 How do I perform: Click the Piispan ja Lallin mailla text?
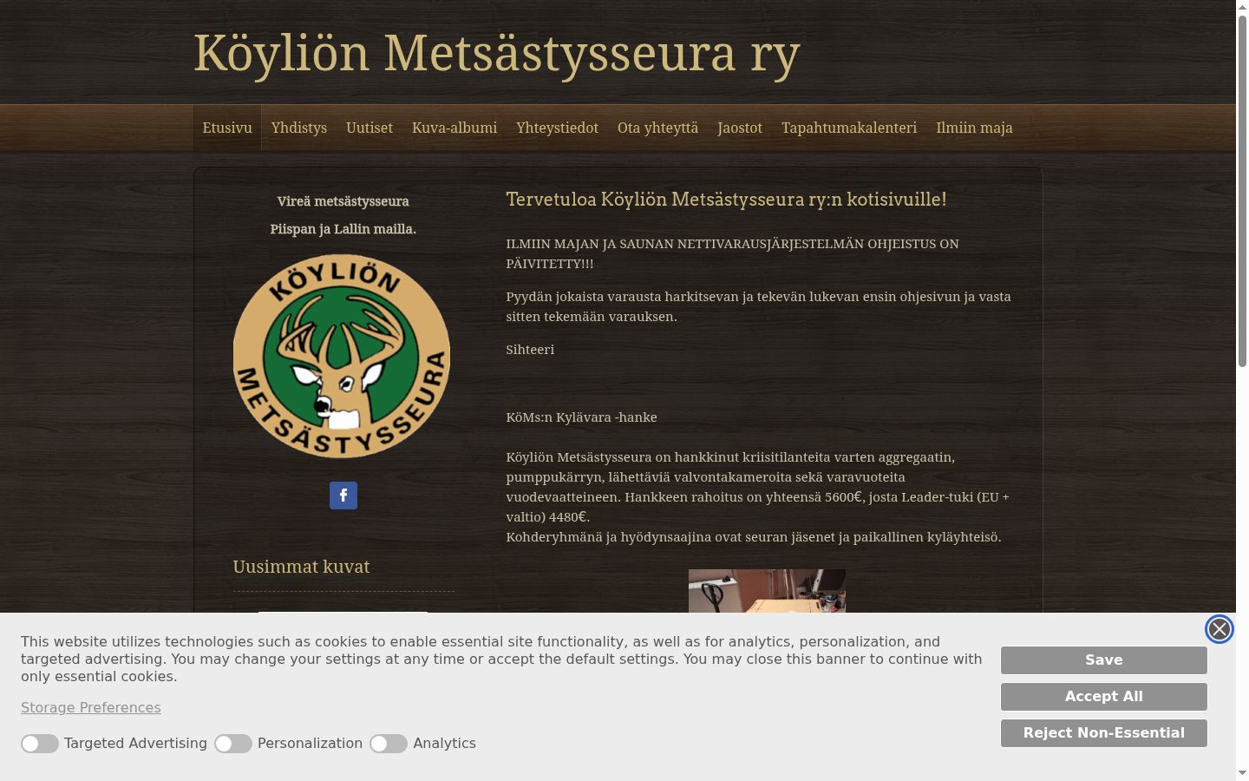click(x=343, y=229)
